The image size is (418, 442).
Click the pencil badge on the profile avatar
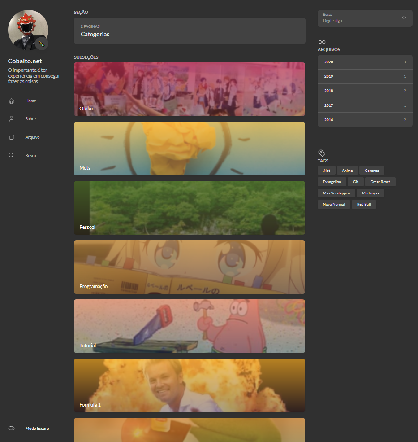click(41, 44)
